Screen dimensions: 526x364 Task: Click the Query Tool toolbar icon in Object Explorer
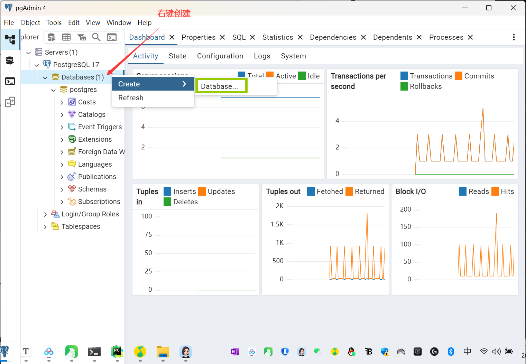click(x=51, y=37)
